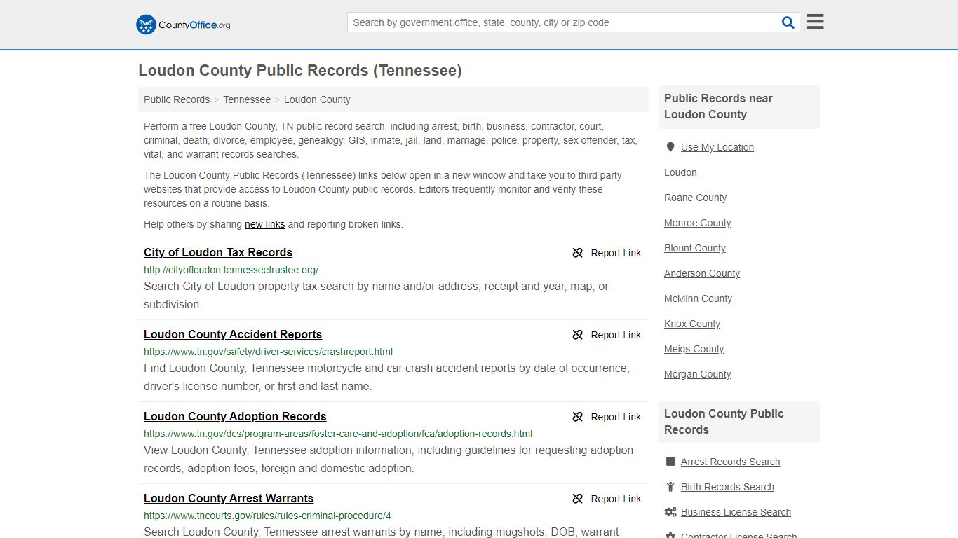Open Roane County link
This screenshot has height=538, width=958.
pyautogui.click(x=695, y=198)
